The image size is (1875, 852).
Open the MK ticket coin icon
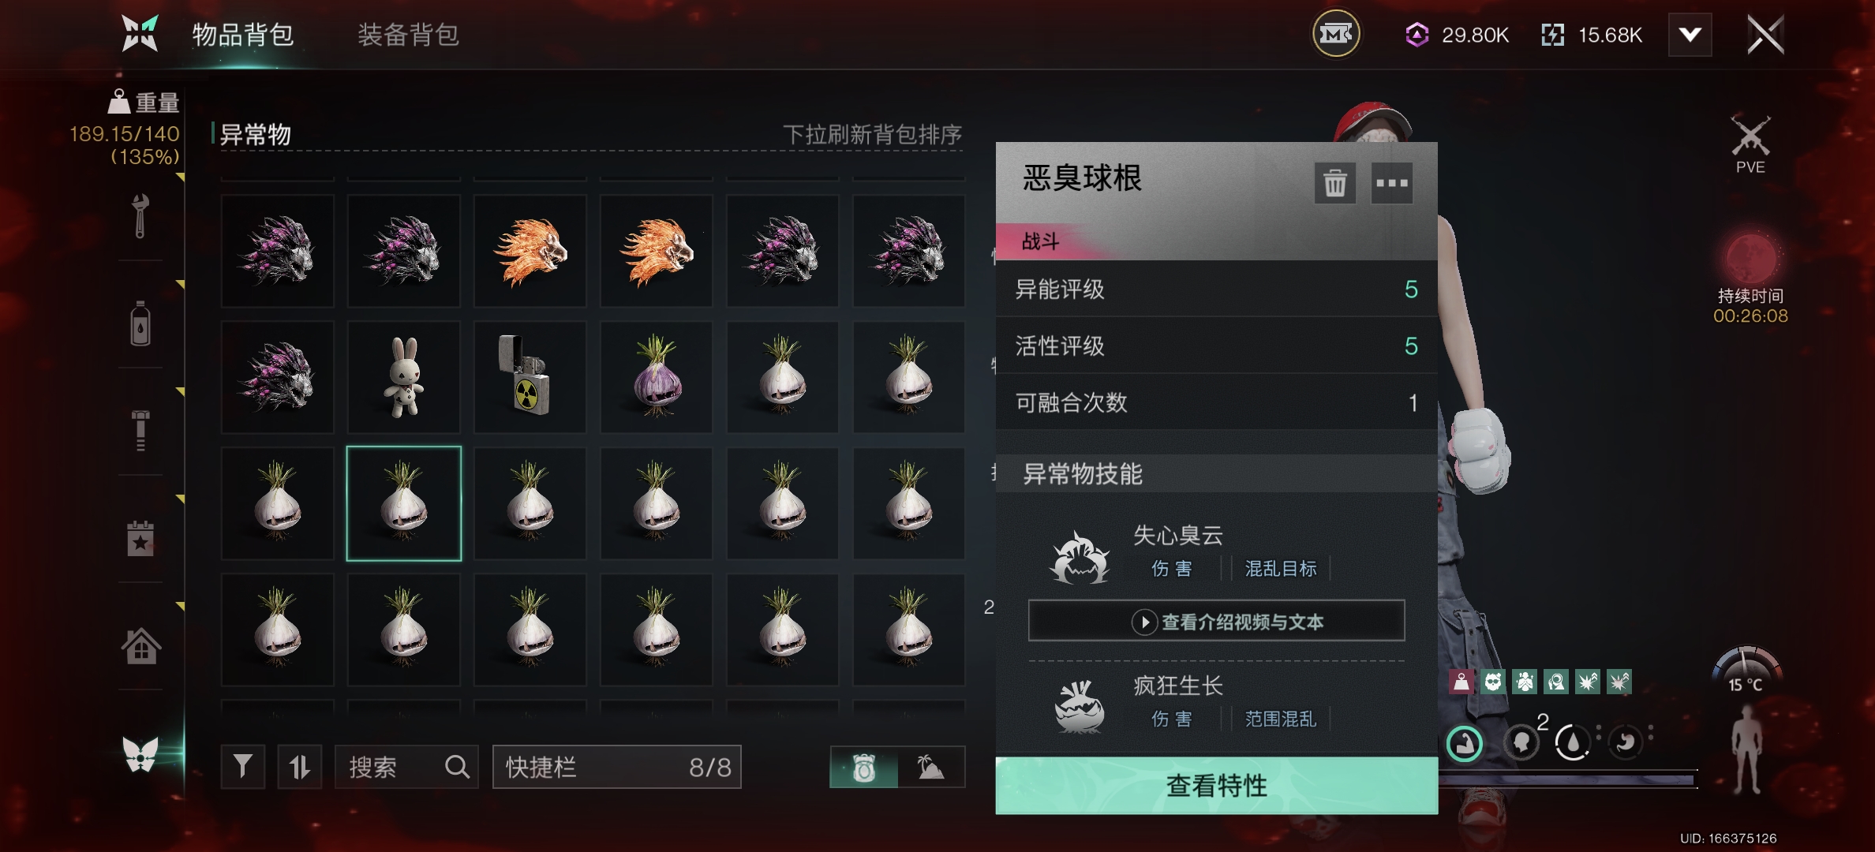[x=1336, y=35]
